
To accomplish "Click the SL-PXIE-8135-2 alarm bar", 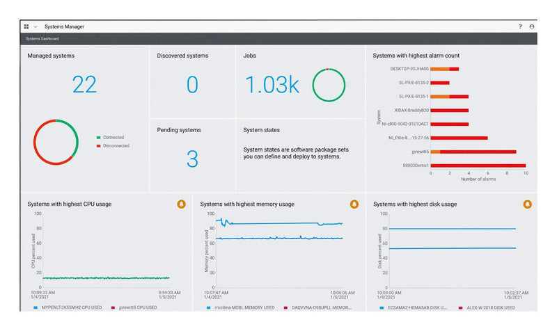I will point(440,83).
